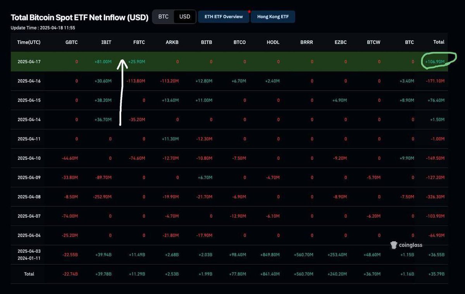Select the 2025-04-07 date cell

tap(29, 216)
